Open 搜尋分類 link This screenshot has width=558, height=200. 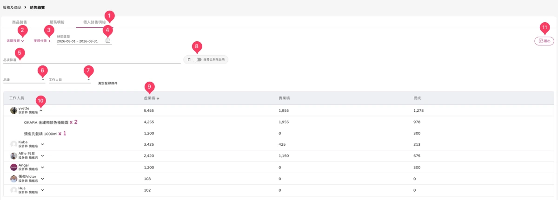[x=42, y=41]
